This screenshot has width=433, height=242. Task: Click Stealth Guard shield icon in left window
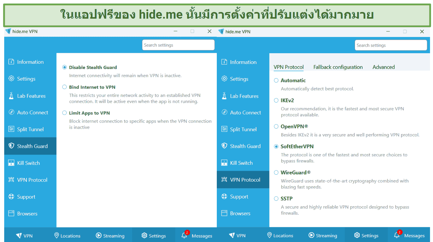click(11, 146)
